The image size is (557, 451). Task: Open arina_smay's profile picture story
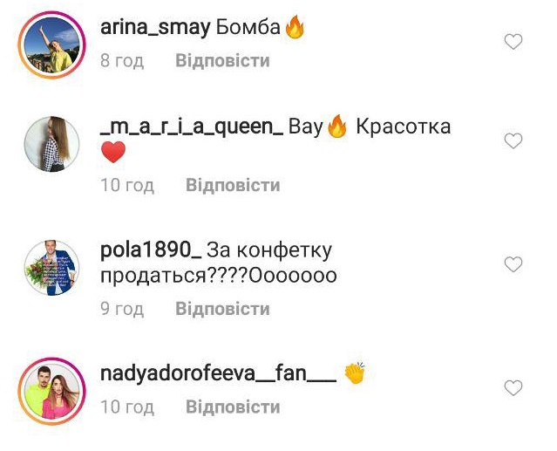tap(51, 44)
